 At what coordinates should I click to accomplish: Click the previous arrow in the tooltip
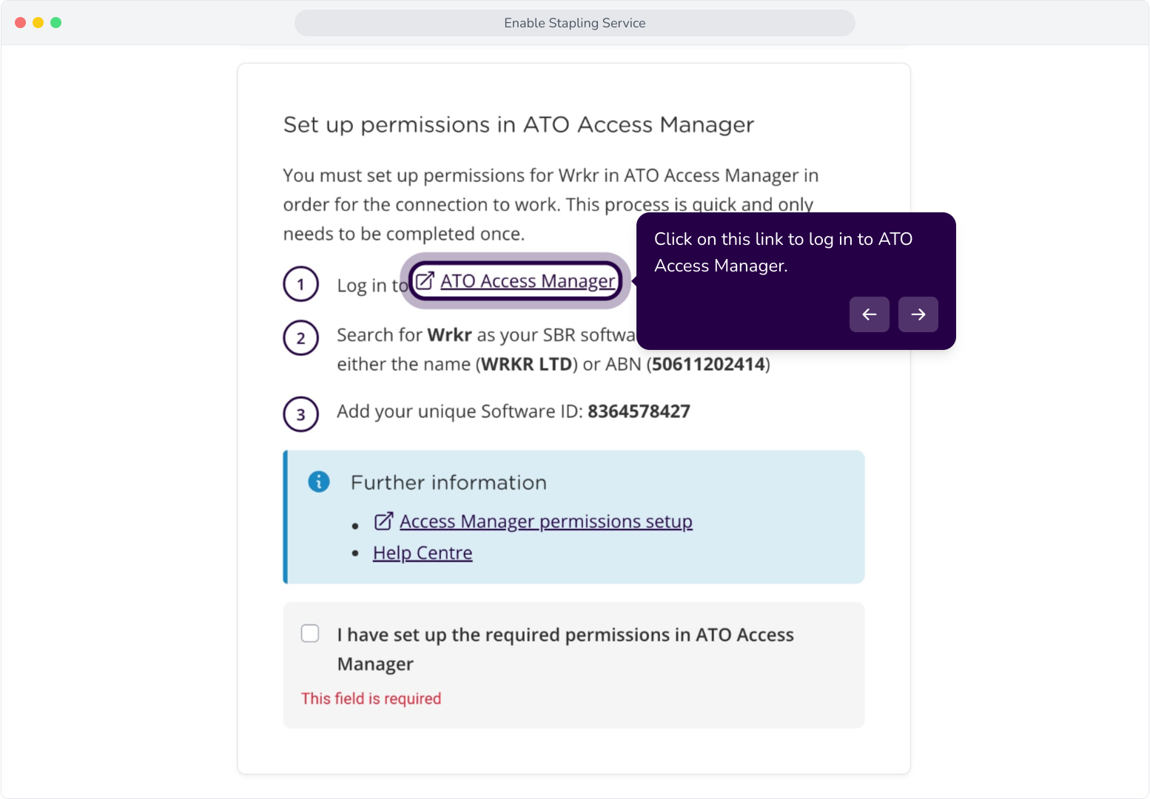point(870,314)
